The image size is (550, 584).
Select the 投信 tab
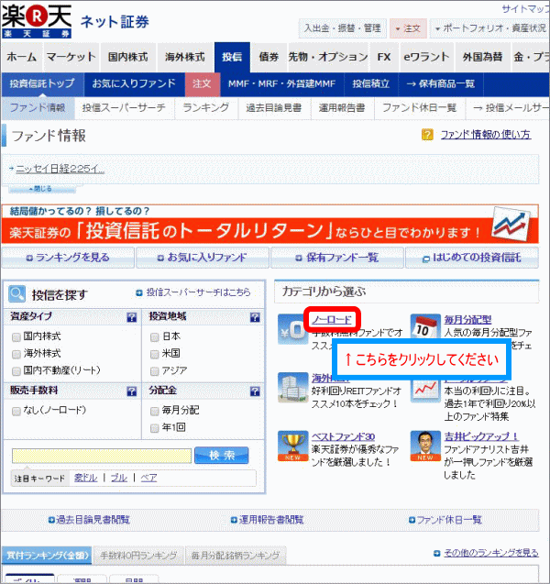[x=232, y=57]
